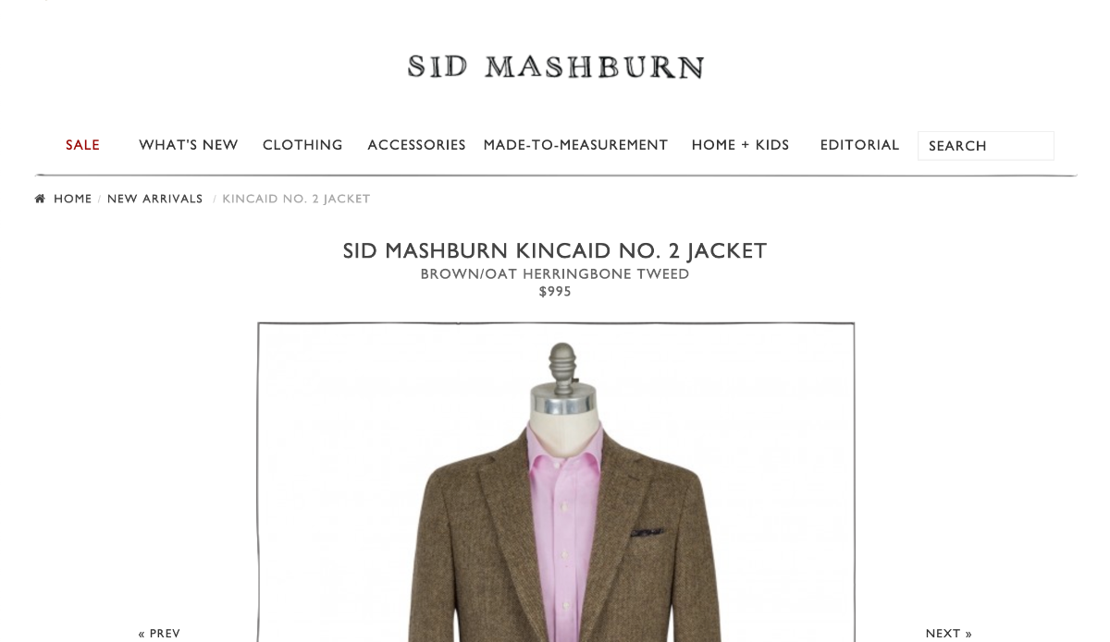This screenshot has width=1110, height=642.
Task: Open the Clothing menu
Action: pyautogui.click(x=302, y=145)
